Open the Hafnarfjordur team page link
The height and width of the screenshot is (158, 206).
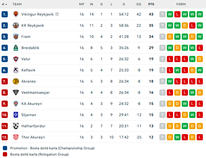click(x=33, y=126)
